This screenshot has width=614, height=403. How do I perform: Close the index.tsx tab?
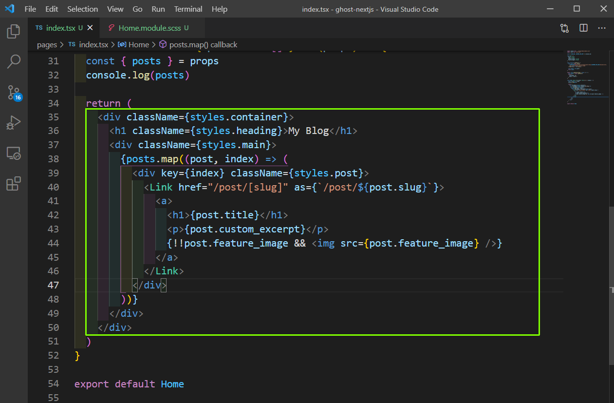(90, 28)
